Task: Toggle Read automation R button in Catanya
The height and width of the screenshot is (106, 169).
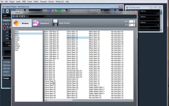Action: click(x=20, y=16)
